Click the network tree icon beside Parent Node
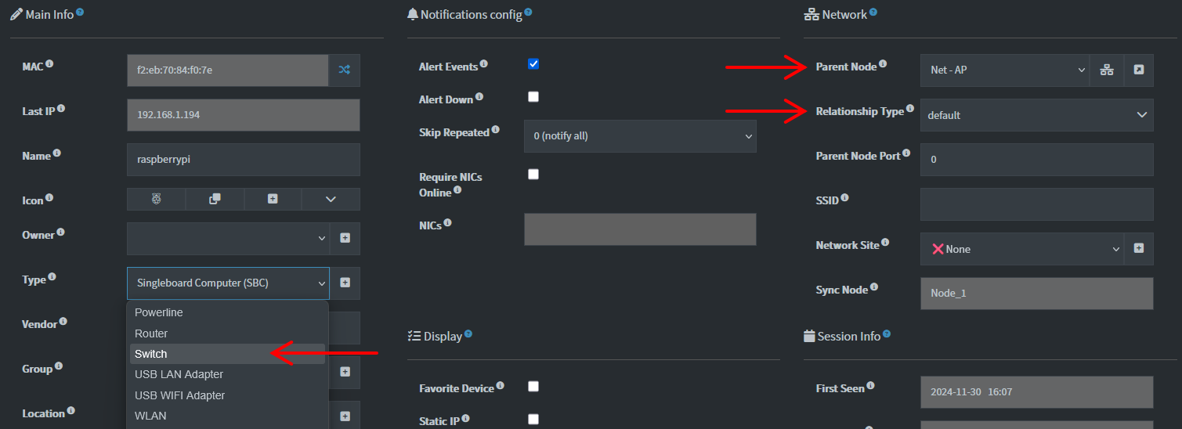The image size is (1182, 429). 1106,70
